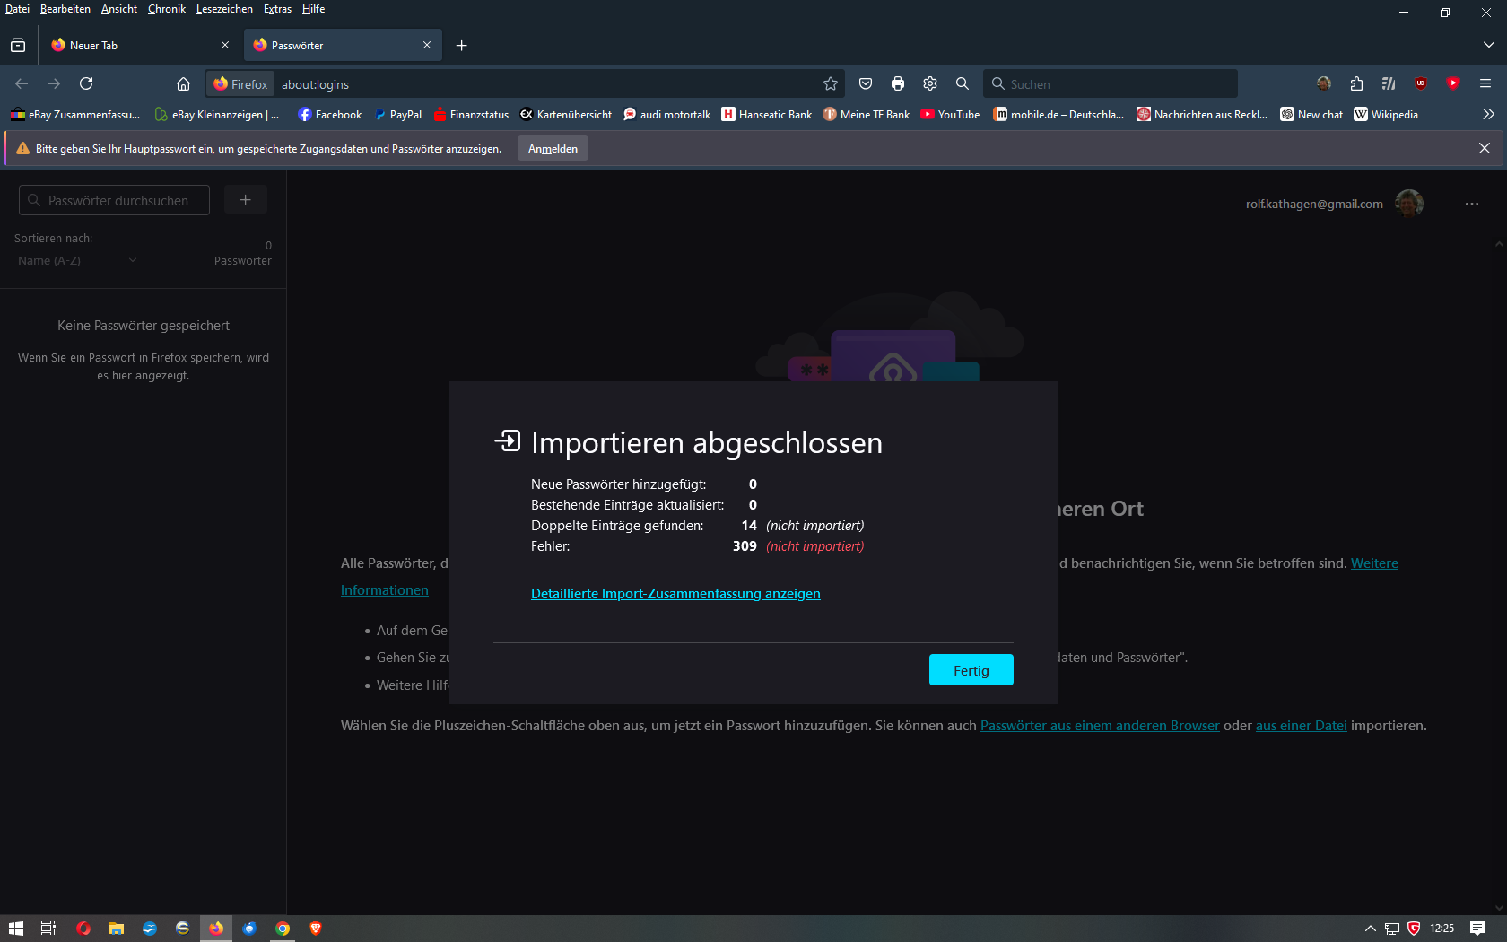Viewport: 1507px width, 942px height.
Task: Go back to the previous page
Action: pyautogui.click(x=22, y=83)
